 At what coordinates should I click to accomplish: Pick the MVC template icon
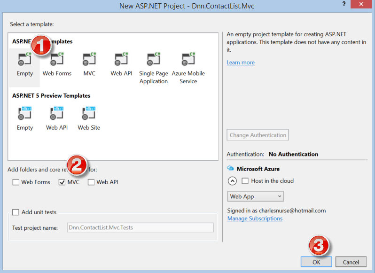click(x=89, y=59)
